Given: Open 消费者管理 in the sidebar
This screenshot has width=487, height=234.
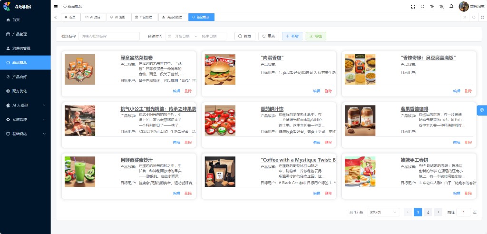Looking at the screenshot, I should 25,49.
